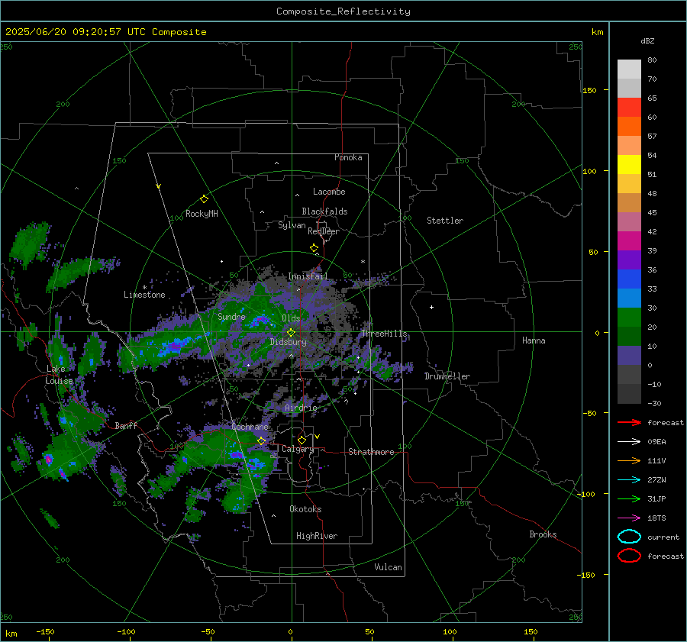Click the cyan current ellipse in legend
Viewport: 687px width, 642px height.
pos(629,537)
